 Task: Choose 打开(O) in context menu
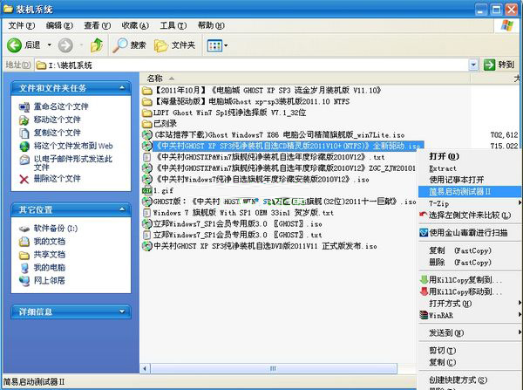tap(469, 156)
